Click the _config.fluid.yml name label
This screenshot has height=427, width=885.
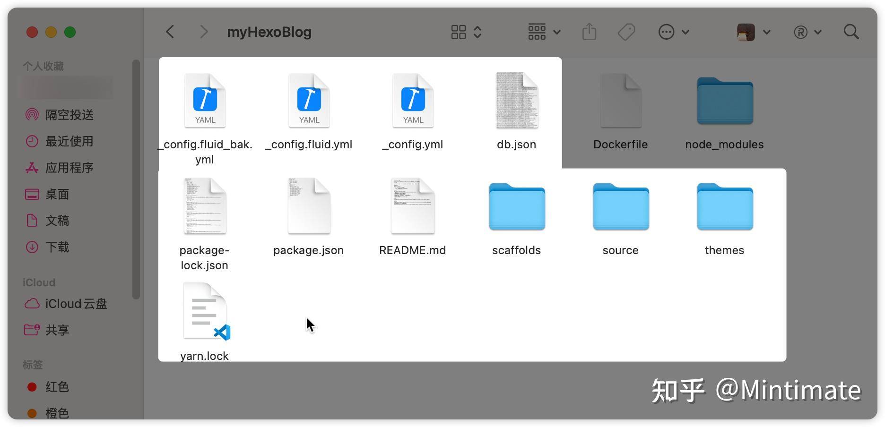[309, 145]
